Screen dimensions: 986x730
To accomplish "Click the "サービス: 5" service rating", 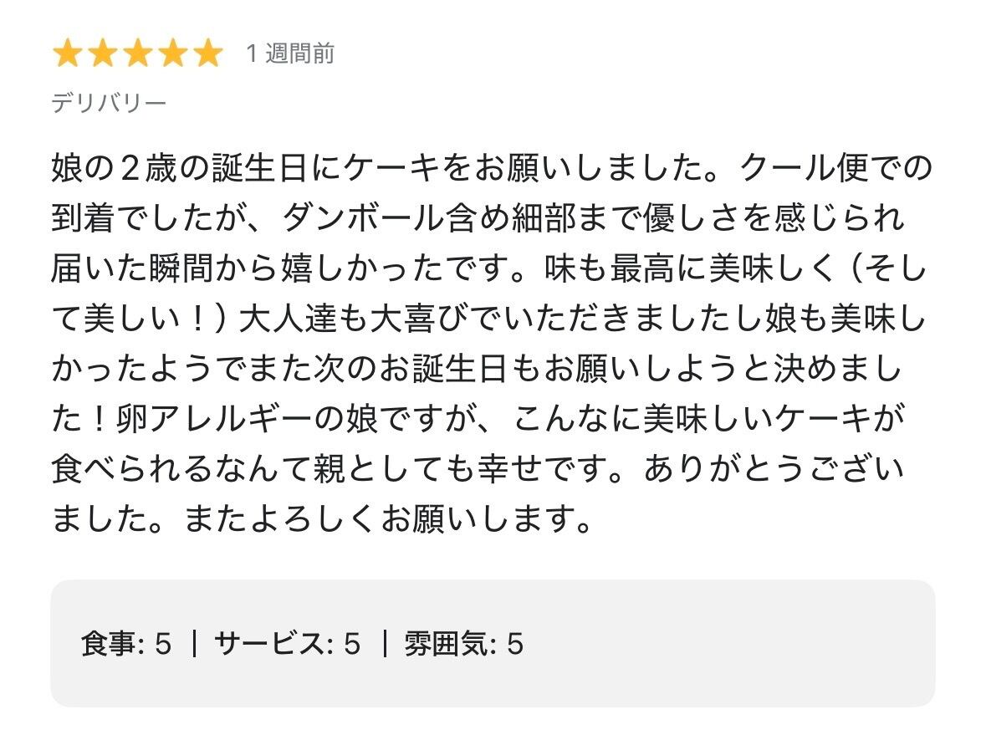I will pos(287,644).
